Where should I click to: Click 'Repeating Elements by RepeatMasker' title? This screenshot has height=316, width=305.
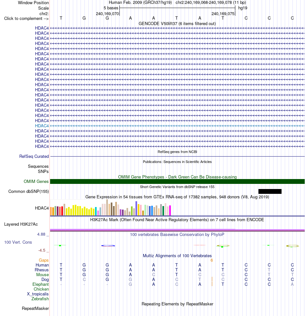pyautogui.click(x=177, y=304)
